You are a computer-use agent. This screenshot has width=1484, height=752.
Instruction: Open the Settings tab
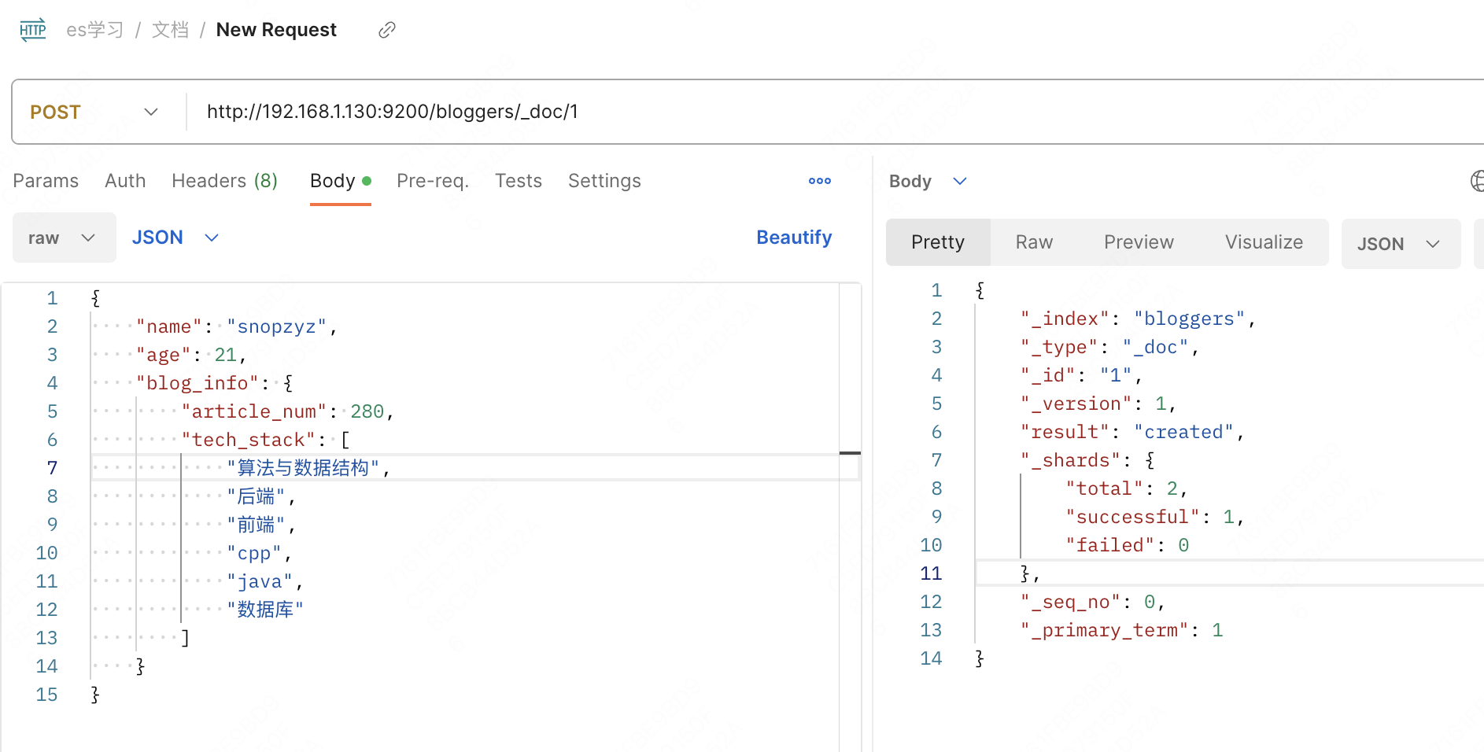point(604,181)
